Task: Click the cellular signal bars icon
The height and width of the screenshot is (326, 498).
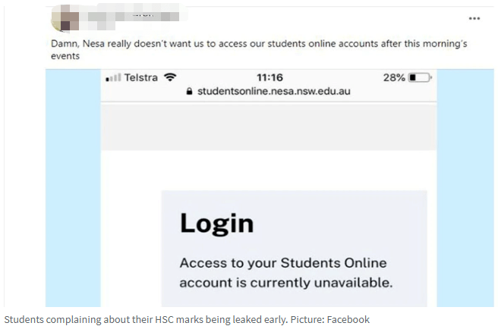Action: 113,77
